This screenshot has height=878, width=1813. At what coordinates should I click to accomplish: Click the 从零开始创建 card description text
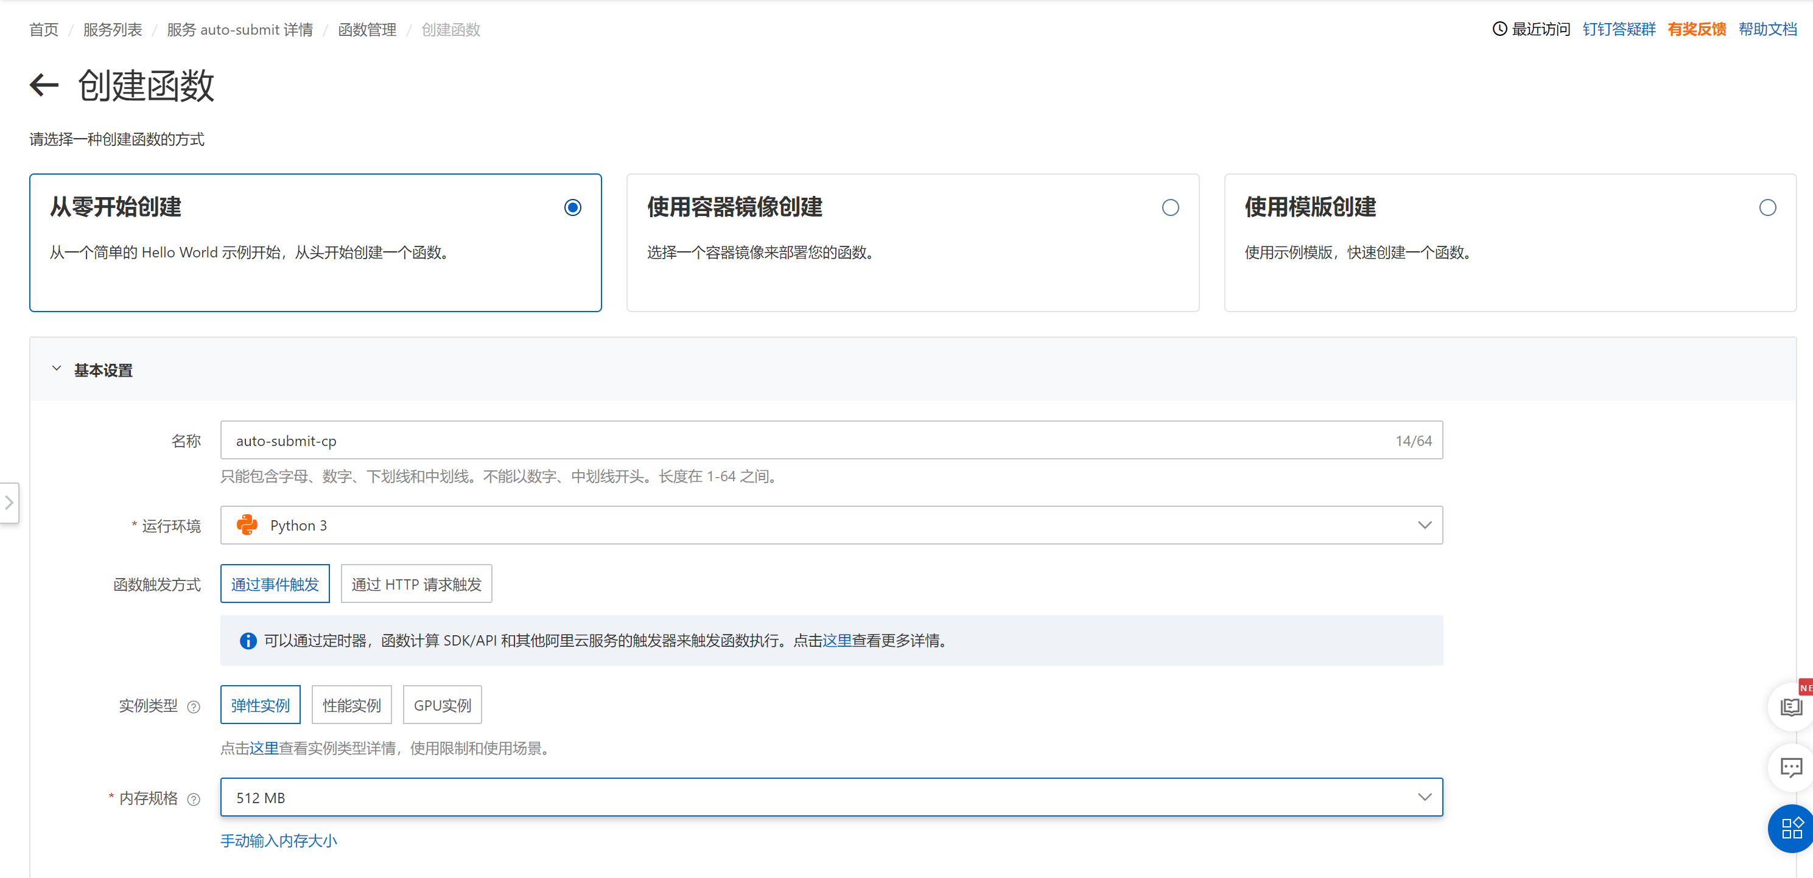pyautogui.click(x=250, y=253)
